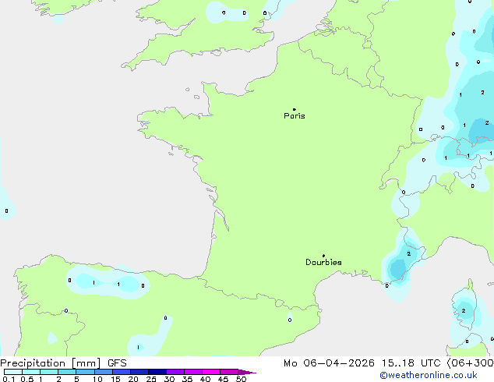The height and width of the screenshot is (382, 494).
Task: Click the legend value label 0.1
Action: 9,379
